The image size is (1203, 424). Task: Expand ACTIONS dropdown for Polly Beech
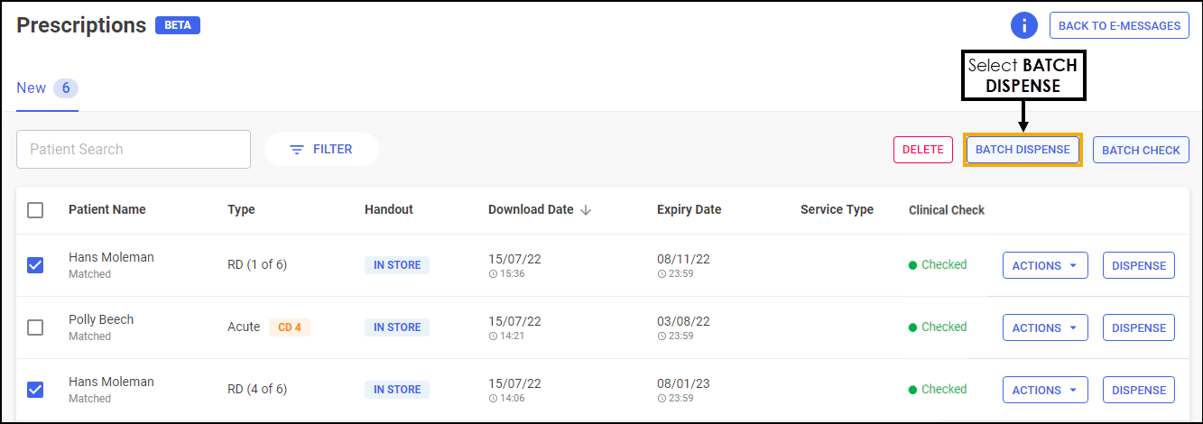(1045, 328)
